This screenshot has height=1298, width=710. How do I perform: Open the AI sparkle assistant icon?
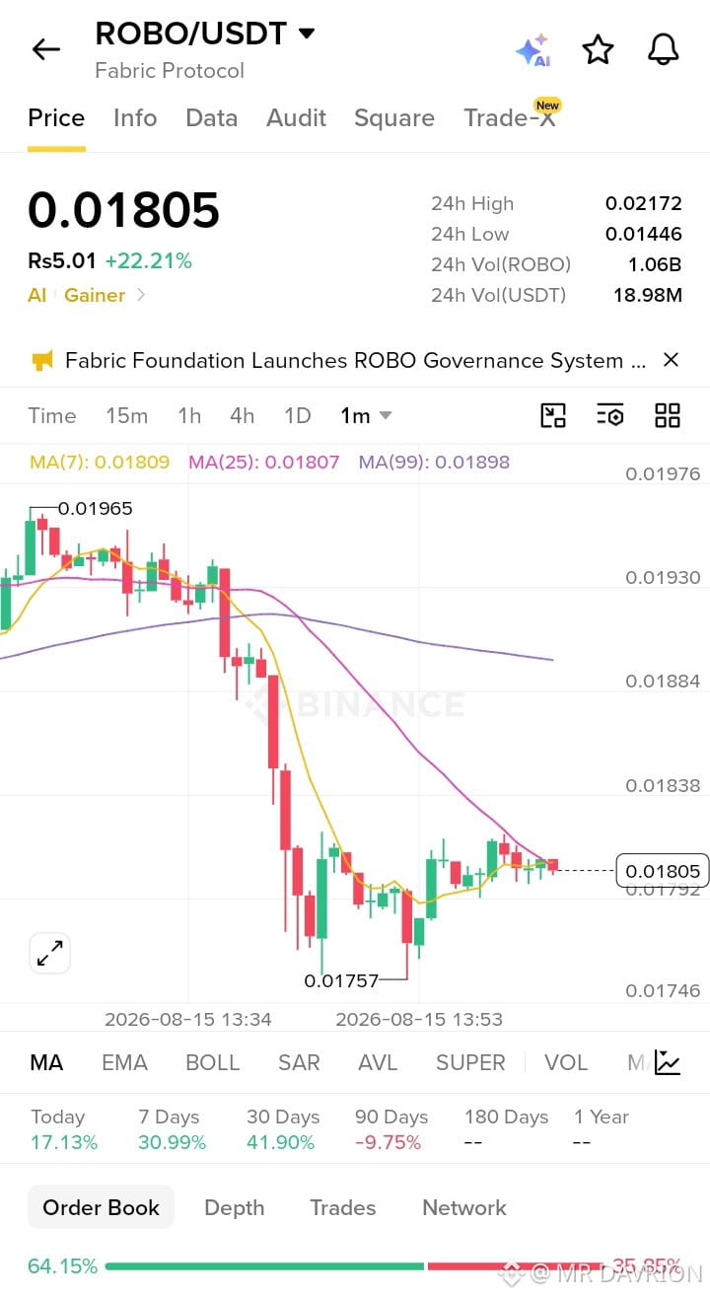click(x=532, y=50)
